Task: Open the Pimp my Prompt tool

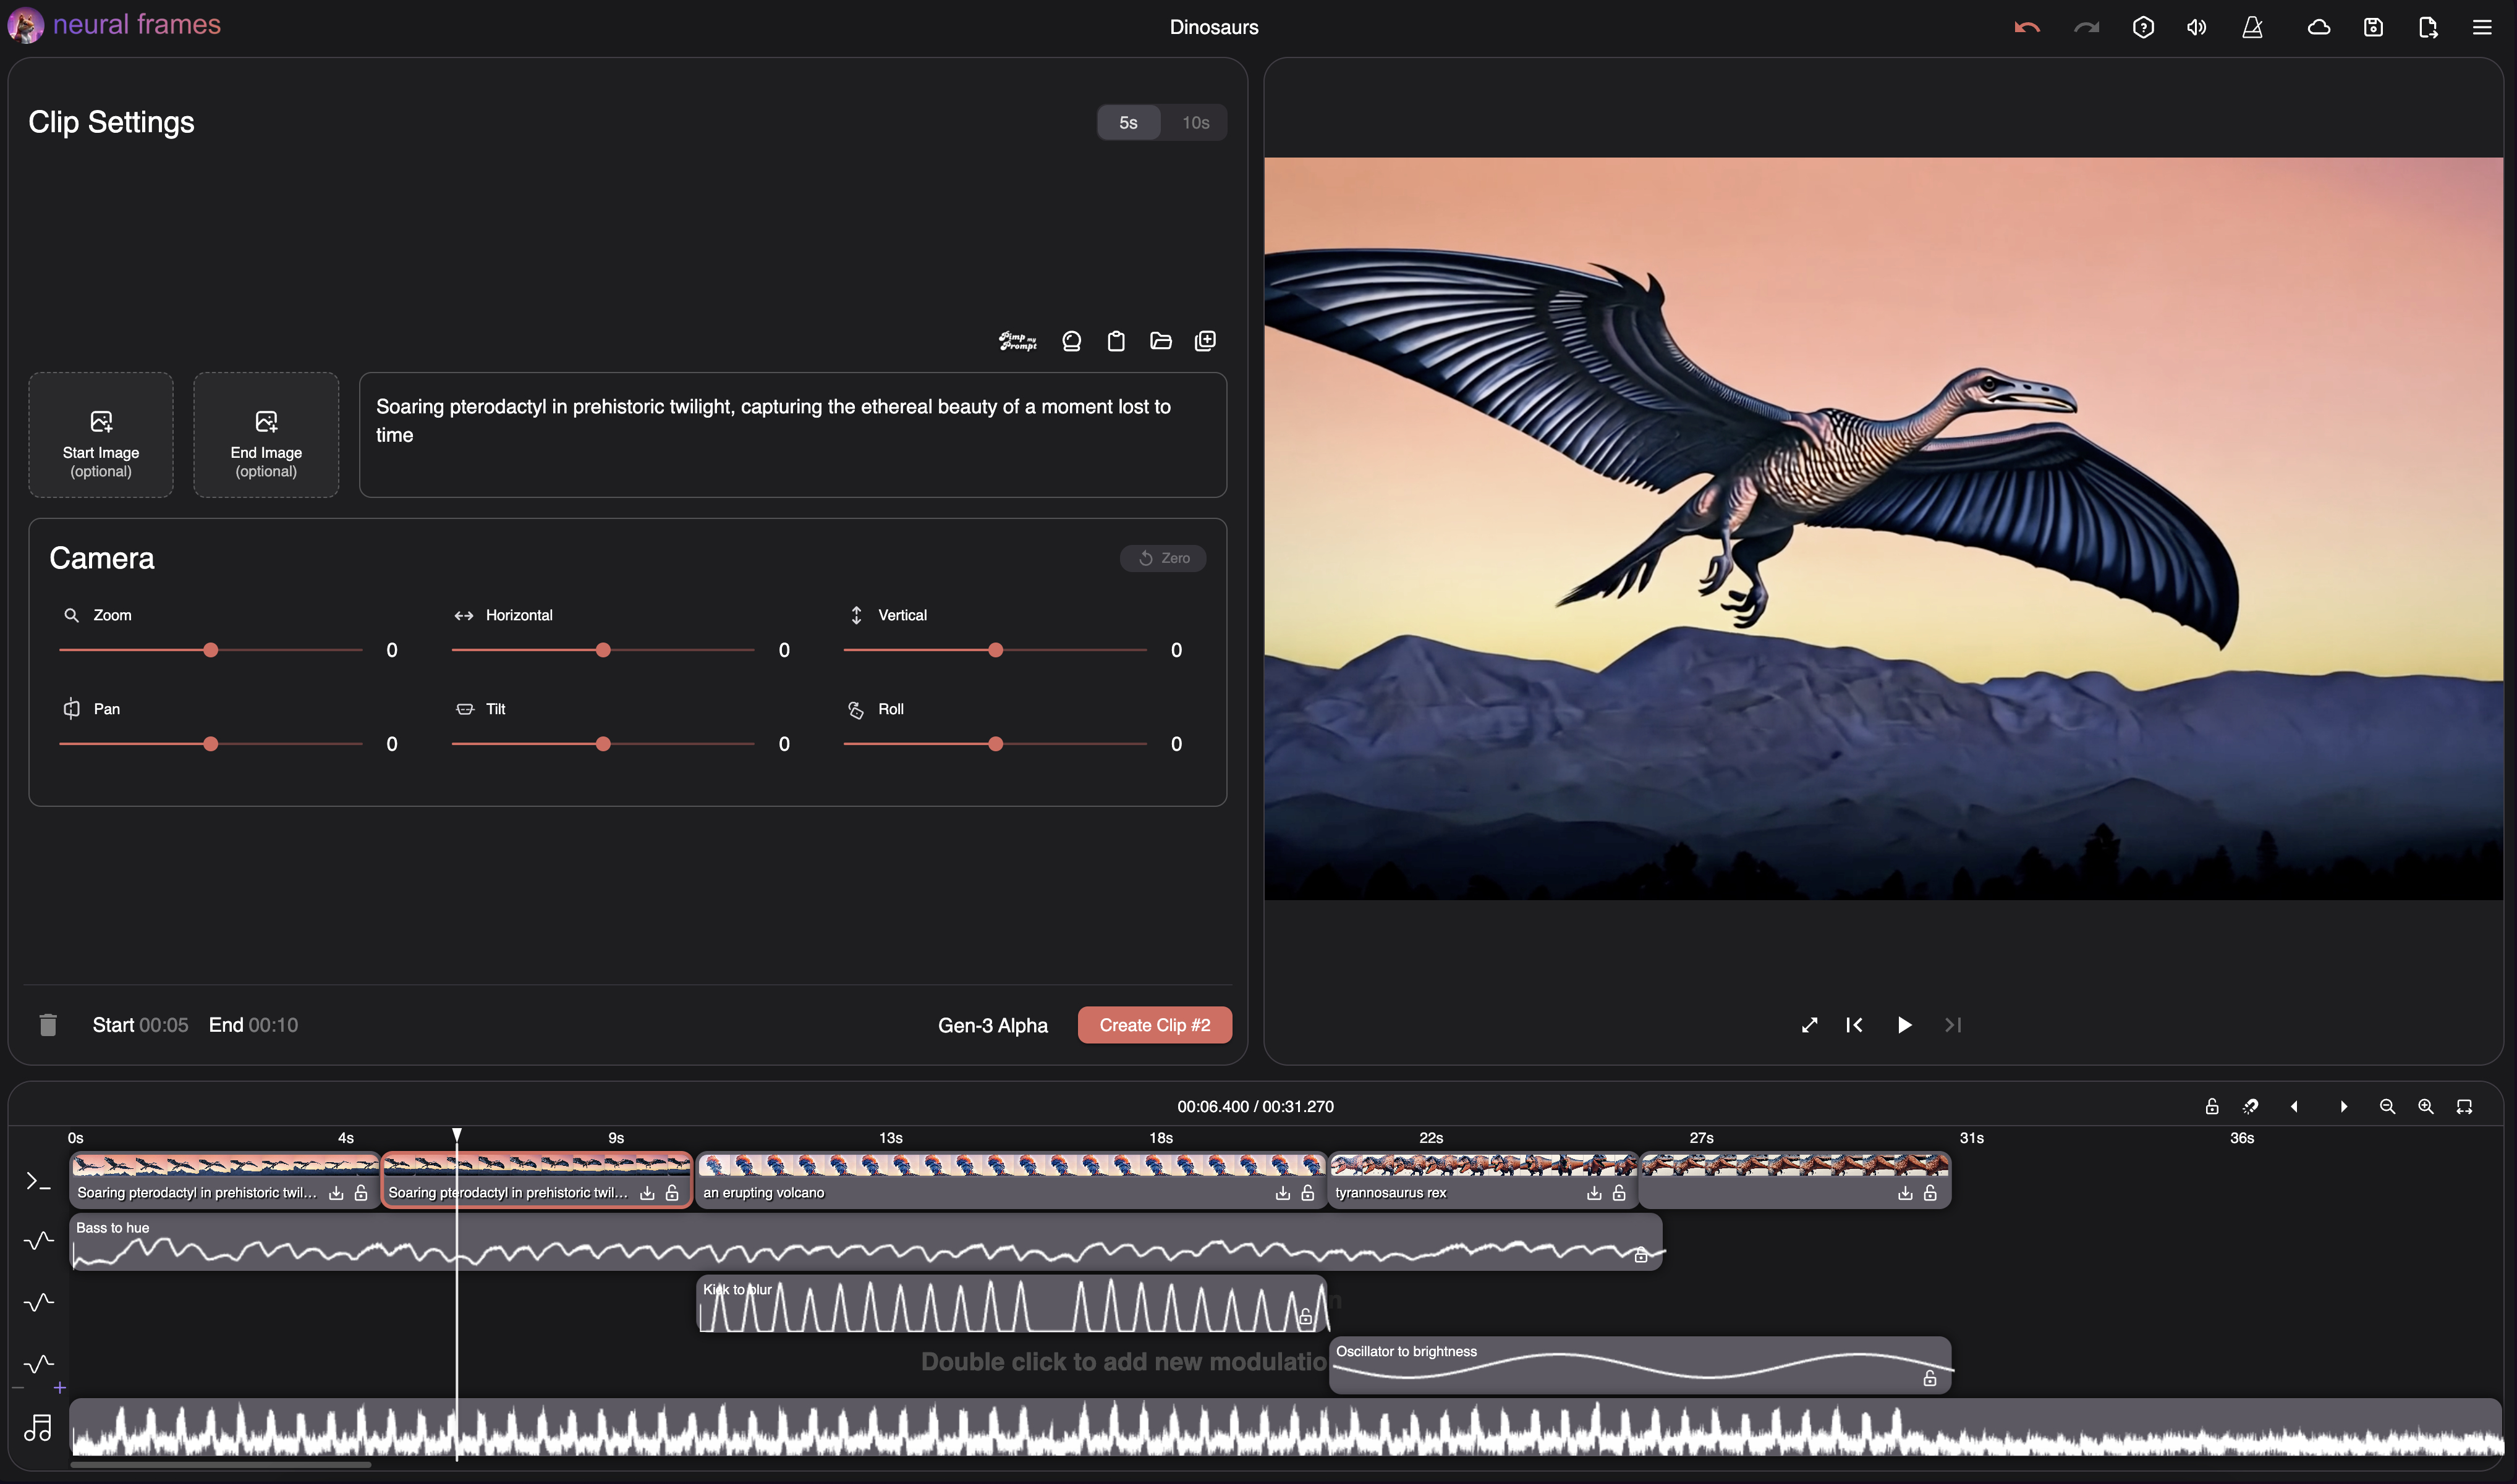Action: tap(1017, 341)
